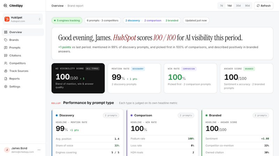Click the 6 prompts · 3 competitors pill
This screenshot has height=156, width=279.
click(x=103, y=20)
